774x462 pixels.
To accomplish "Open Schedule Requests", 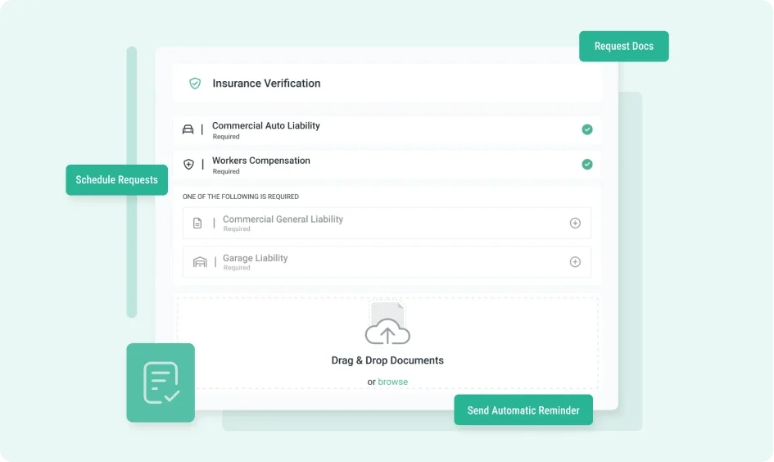I will (x=116, y=179).
